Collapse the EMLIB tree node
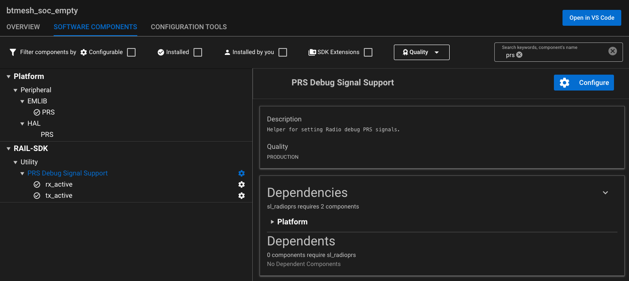The width and height of the screenshot is (629, 281). pyautogui.click(x=22, y=102)
